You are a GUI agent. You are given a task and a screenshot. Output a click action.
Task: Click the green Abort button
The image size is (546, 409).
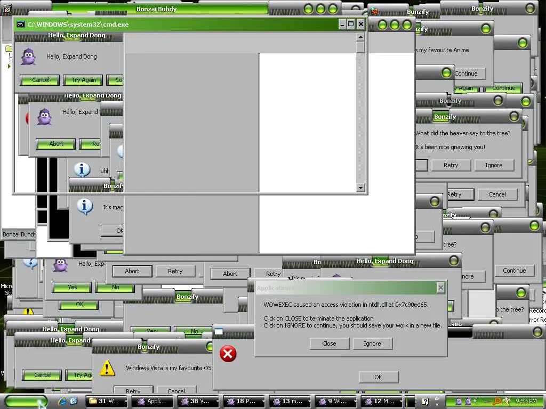coord(55,144)
